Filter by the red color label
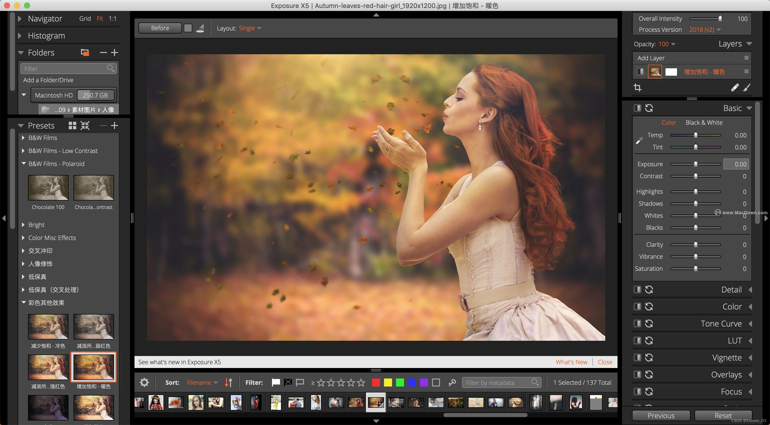Image resolution: width=770 pixels, height=425 pixels. point(376,382)
